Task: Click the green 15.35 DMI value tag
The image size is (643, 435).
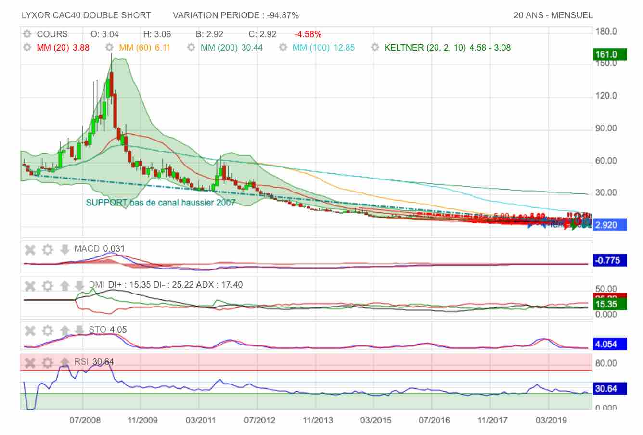Action: click(x=610, y=304)
